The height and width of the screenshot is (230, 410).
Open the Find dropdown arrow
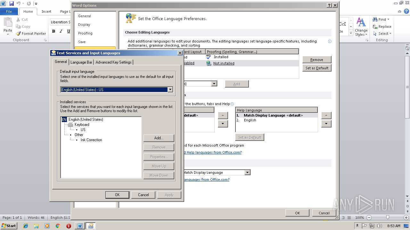point(389,19)
